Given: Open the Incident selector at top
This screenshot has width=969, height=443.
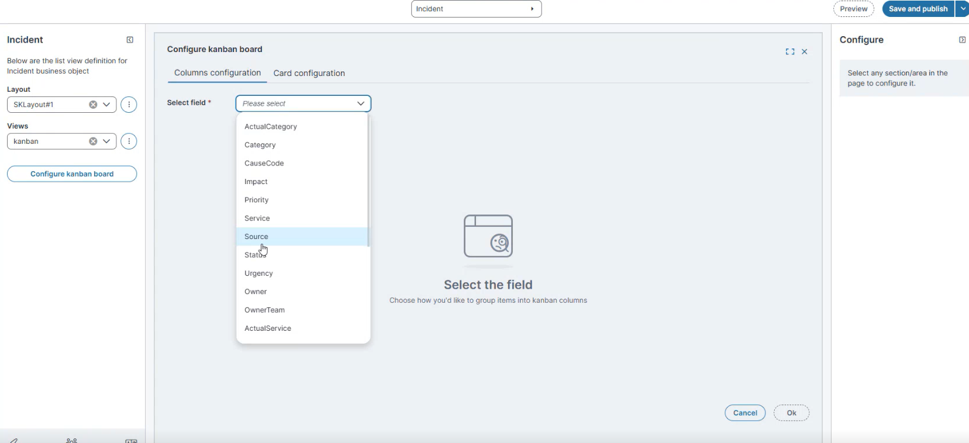Looking at the screenshot, I should (476, 9).
